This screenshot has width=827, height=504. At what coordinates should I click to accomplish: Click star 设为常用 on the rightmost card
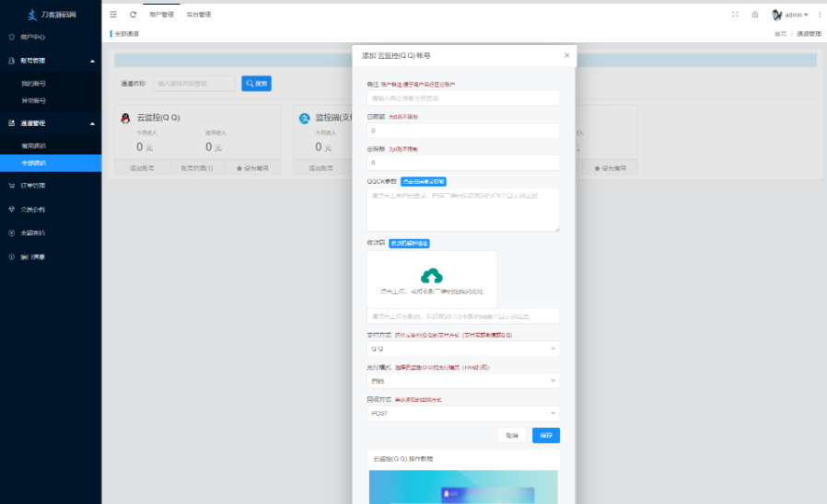(611, 168)
